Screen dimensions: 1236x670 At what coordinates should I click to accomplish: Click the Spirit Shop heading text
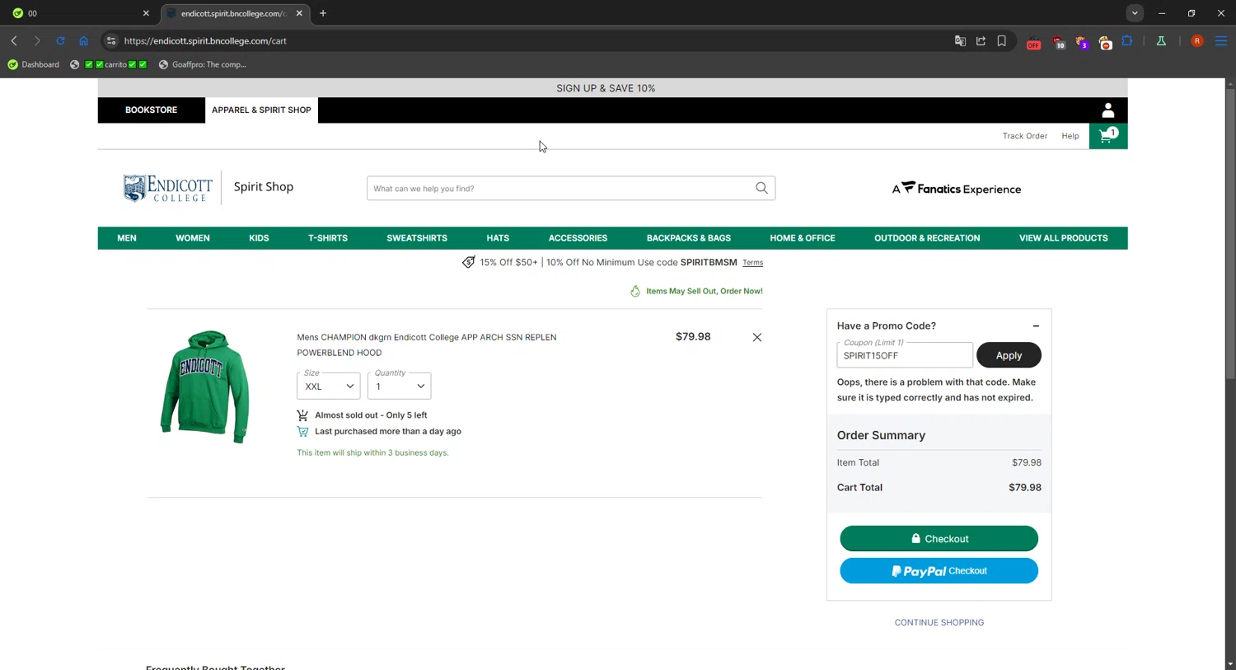click(x=264, y=187)
